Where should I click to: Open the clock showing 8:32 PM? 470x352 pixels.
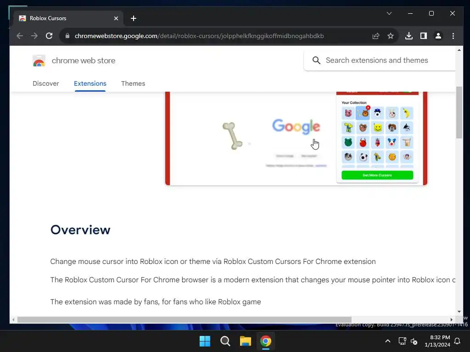pos(437,341)
